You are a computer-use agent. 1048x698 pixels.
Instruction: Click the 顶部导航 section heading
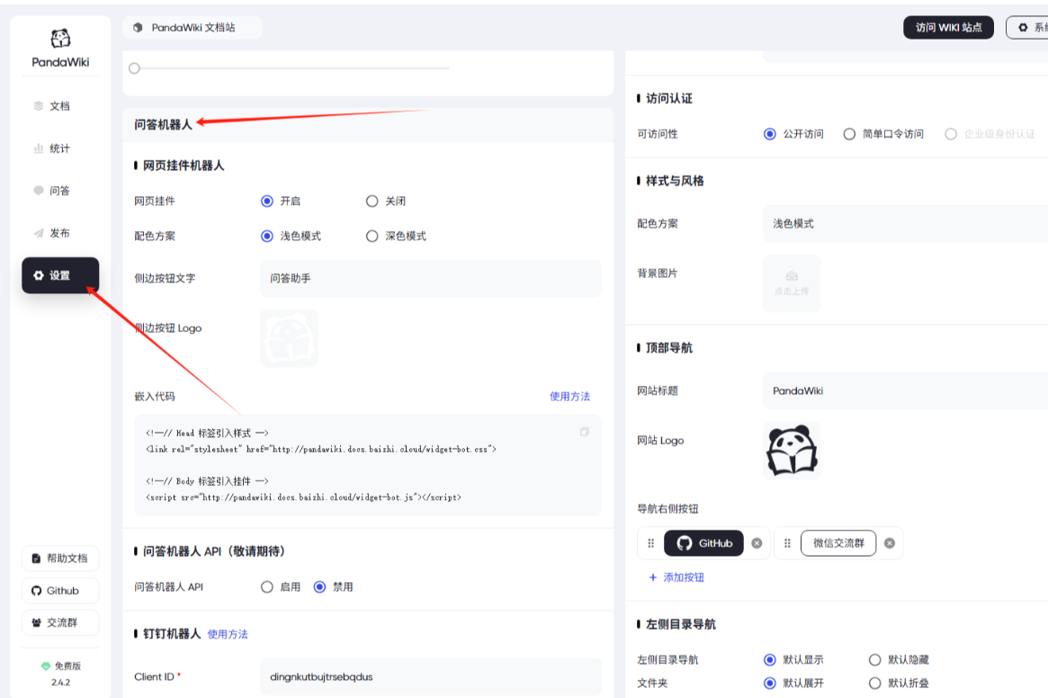669,348
